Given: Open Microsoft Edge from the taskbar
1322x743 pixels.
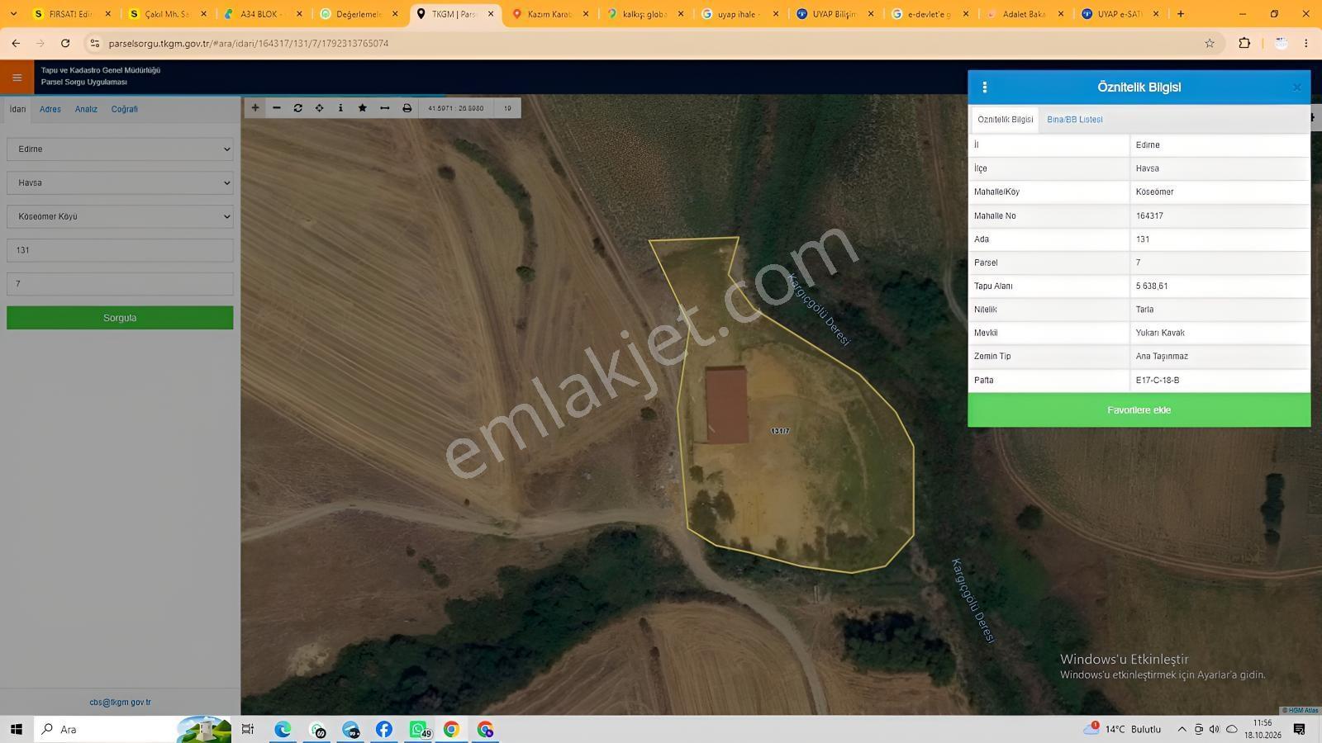Looking at the screenshot, I should pos(283,729).
